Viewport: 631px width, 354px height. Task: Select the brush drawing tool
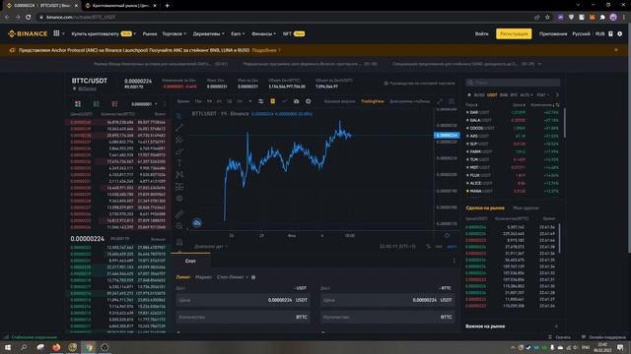(179, 151)
